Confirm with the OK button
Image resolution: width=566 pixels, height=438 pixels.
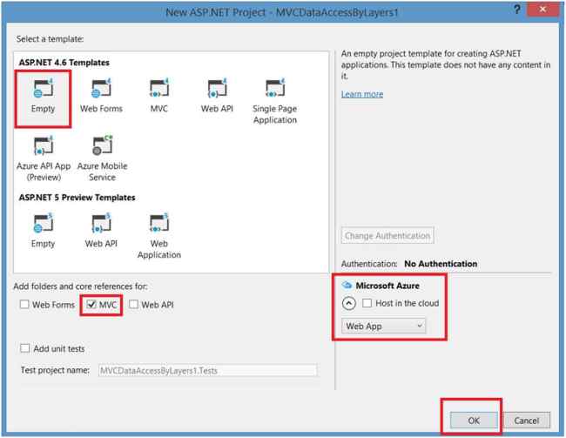point(474,421)
